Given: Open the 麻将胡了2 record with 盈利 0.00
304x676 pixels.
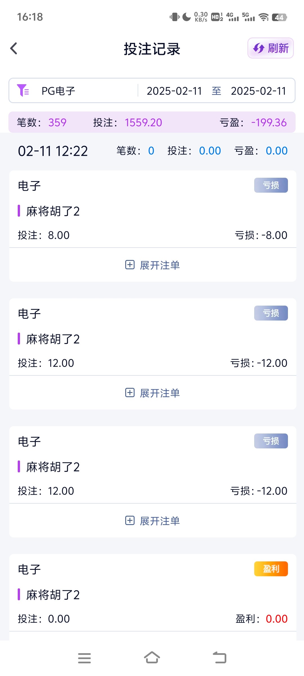Looking at the screenshot, I should pos(53,595).
